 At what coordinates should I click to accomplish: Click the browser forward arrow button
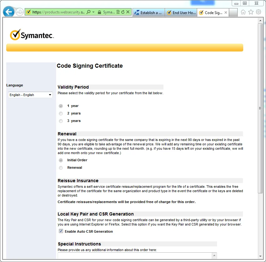[20, 12]
